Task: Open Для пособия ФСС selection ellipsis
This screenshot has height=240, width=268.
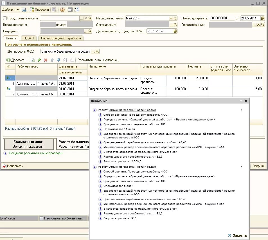Action: click(93, 51)
